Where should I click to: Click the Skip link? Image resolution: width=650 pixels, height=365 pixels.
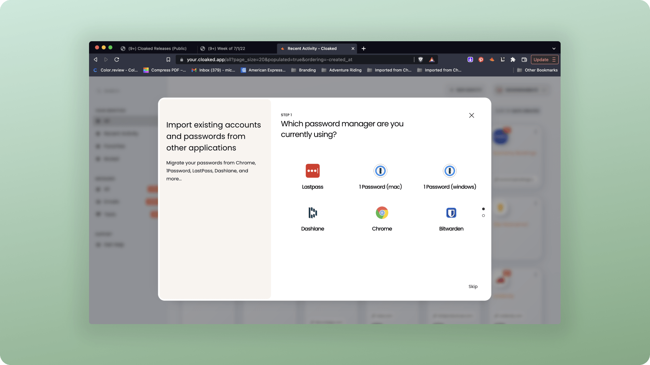coord(473,286)
